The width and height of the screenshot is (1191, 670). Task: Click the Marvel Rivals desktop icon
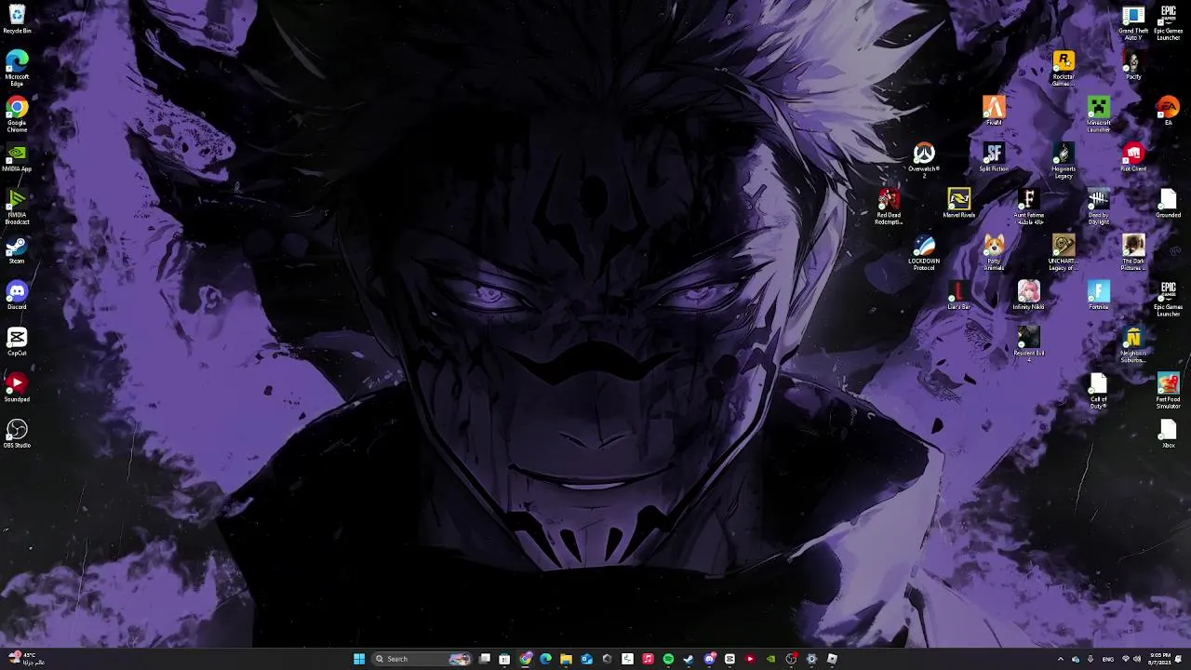[x=959, y=204]
